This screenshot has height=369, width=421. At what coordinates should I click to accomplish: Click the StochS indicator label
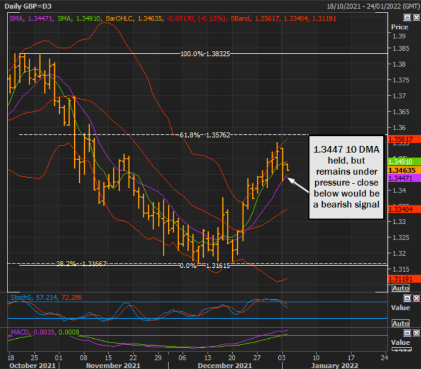(21, 298)
